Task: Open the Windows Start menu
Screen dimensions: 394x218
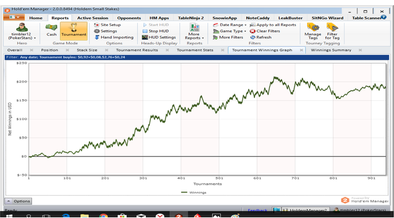Action: 10,216
